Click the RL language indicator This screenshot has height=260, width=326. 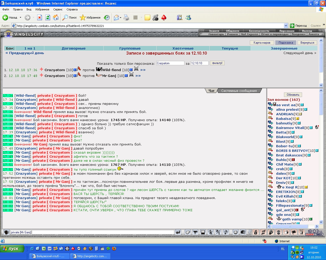pos(283,249)
